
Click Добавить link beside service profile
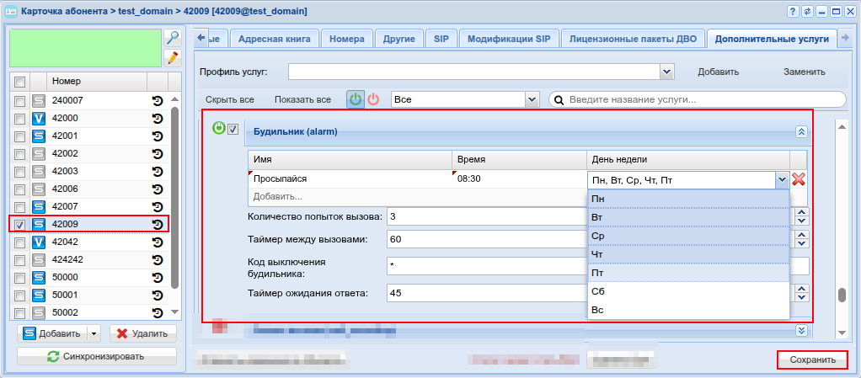[x=719, y=72]
